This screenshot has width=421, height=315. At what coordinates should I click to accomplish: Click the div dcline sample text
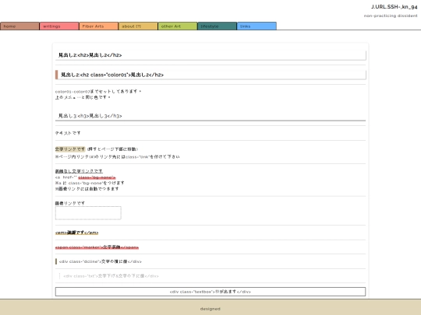101,261
